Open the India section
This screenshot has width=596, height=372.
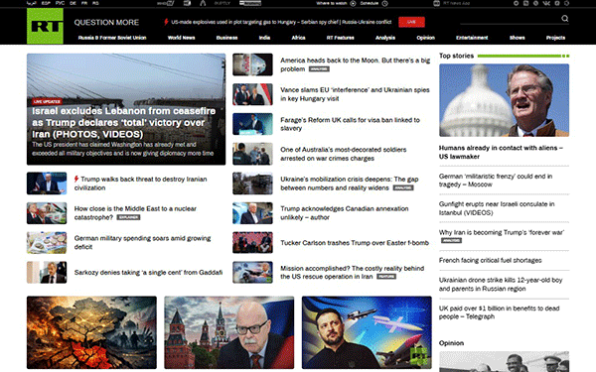pos(264,38)
